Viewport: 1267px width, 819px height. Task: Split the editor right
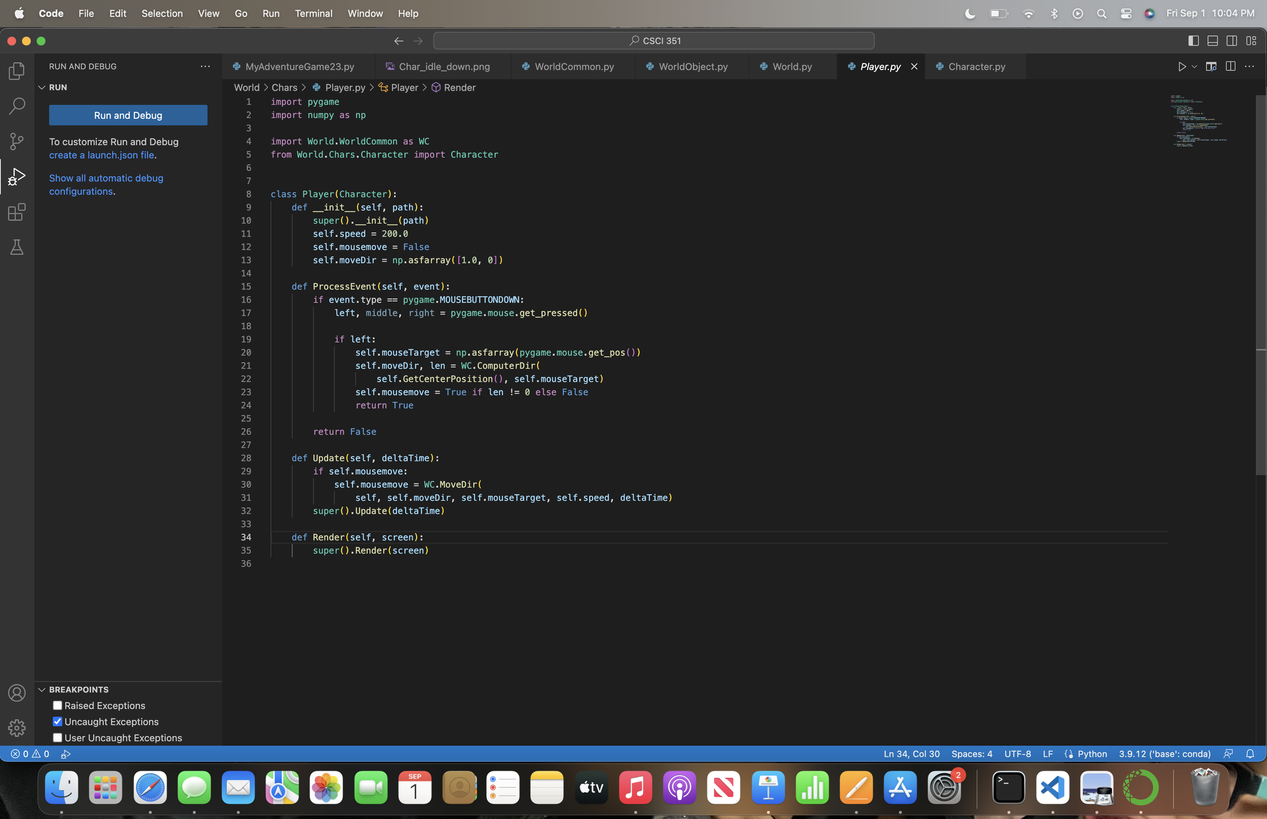click(1230, 66)
